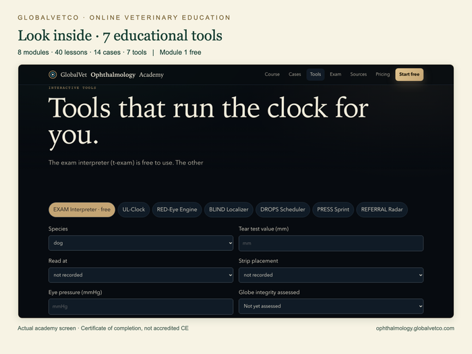Select the EXAM Interpreter free tab
This screenshot has height=354, width=472.
coord(82,210)
